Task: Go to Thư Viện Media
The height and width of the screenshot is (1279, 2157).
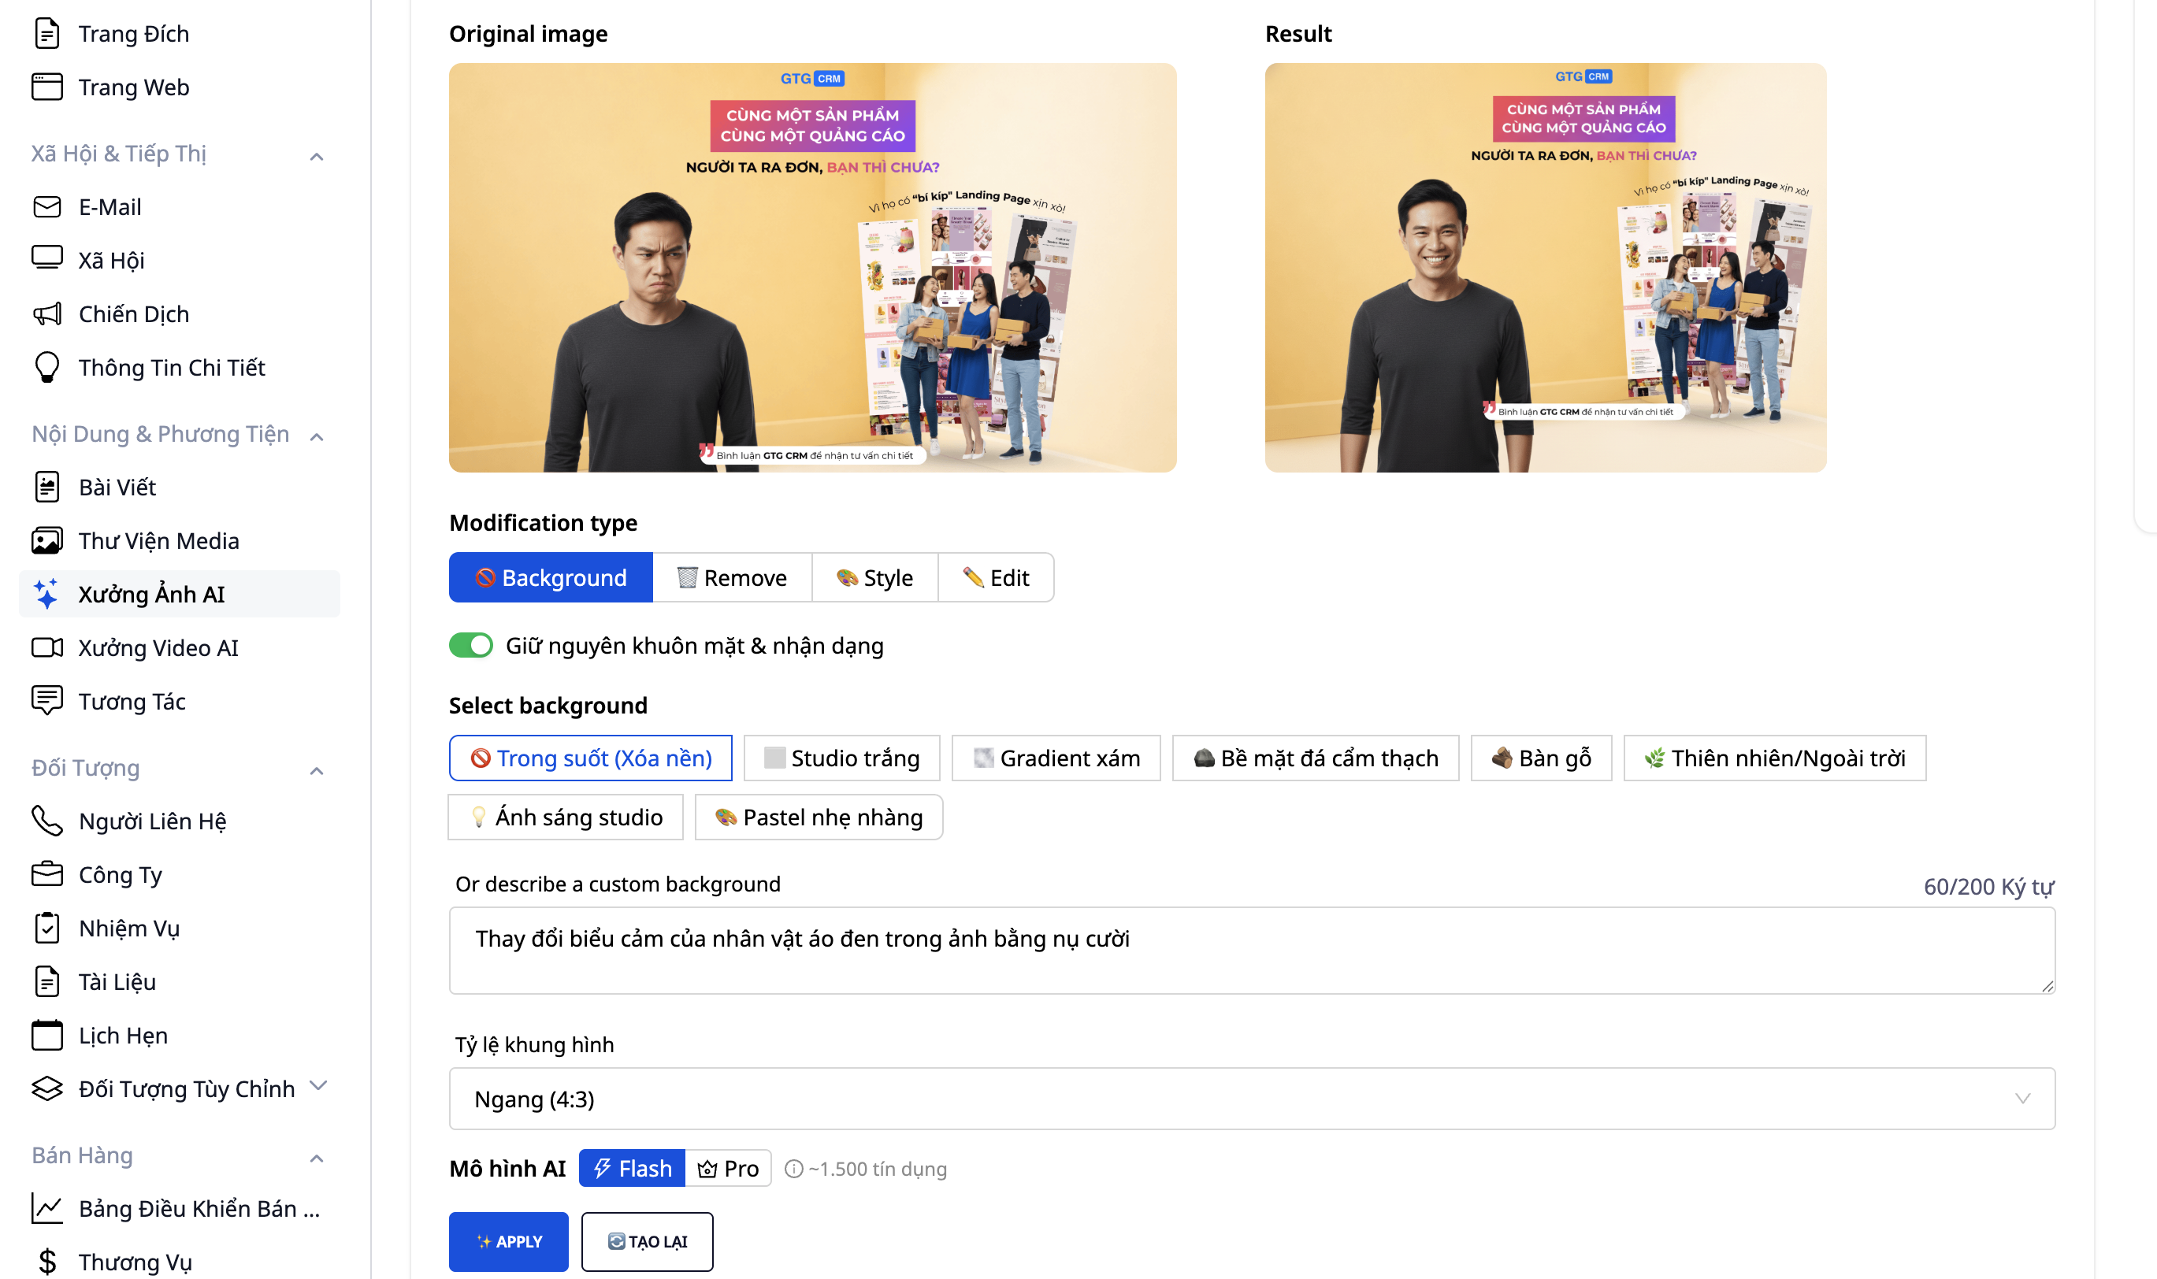Action: 158,540
